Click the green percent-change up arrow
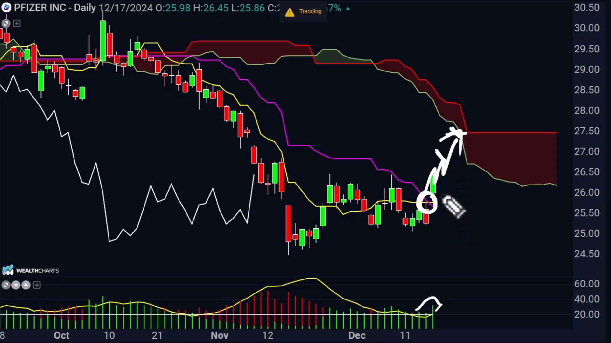Viewport: 611px width, 343px height. click(348, 9)
